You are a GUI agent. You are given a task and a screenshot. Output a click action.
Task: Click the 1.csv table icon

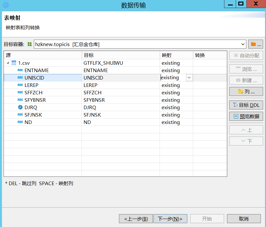point(14,63)
